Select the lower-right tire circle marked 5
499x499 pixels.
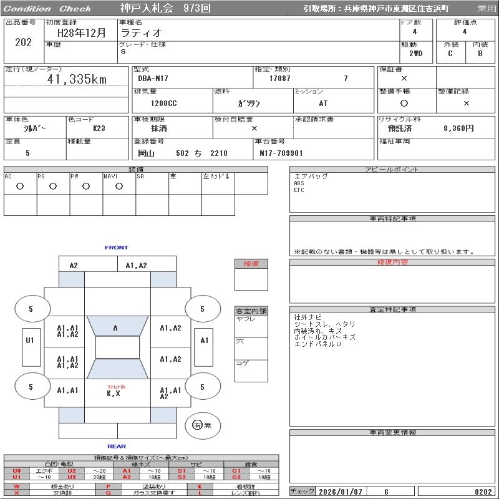(202, 387)
